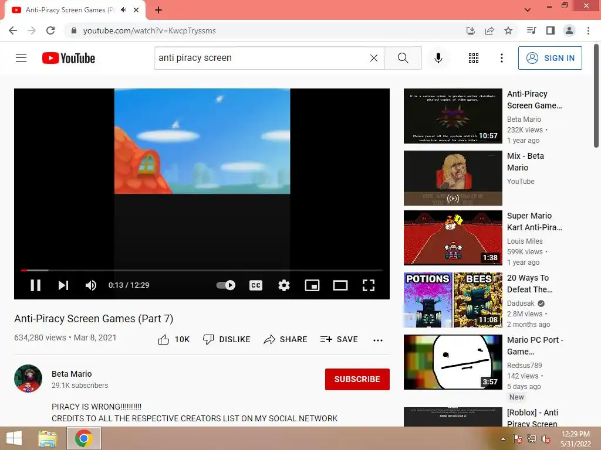Share the video
The width and height of the screenshot is (601, 450).
(x=286, y=339)
